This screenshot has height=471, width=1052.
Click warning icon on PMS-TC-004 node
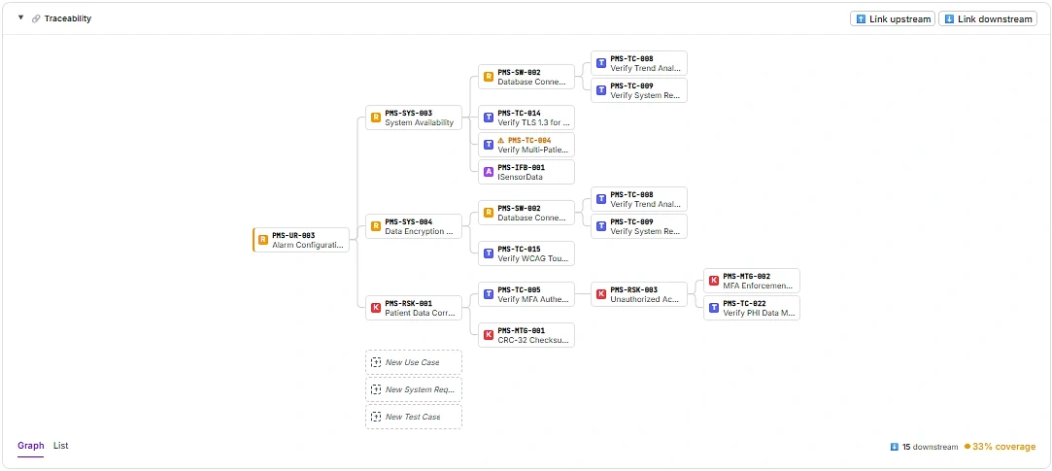(500, 140)
